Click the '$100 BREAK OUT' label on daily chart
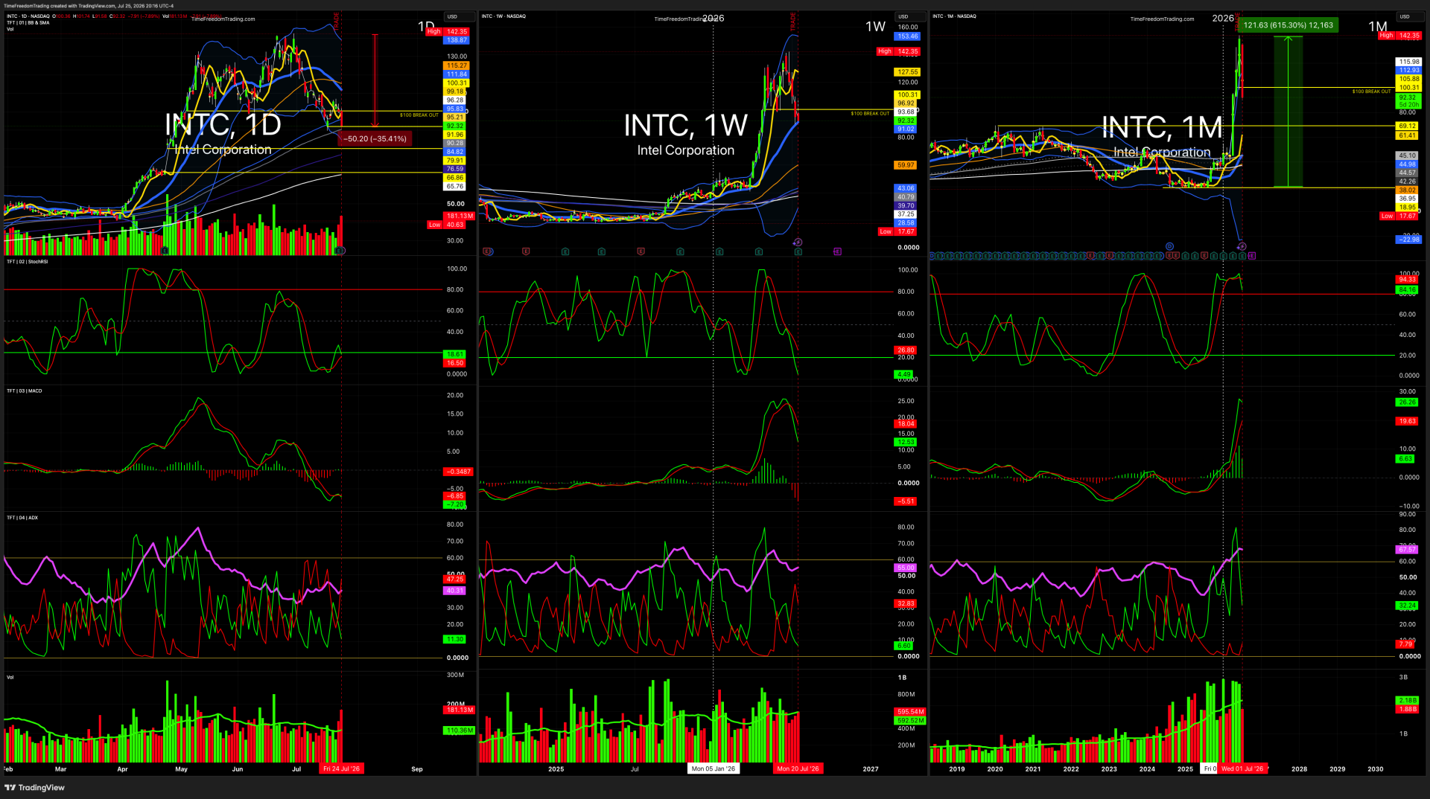 tap(419, 115)
